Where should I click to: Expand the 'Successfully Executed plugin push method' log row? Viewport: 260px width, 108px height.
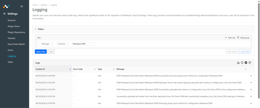(251, 76)
